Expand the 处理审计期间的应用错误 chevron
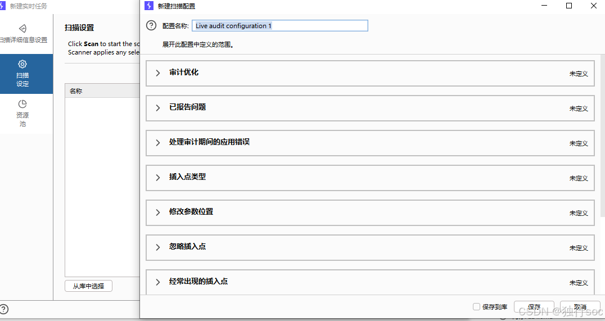The width and height of the screenshot is (605, 321). 158,143
